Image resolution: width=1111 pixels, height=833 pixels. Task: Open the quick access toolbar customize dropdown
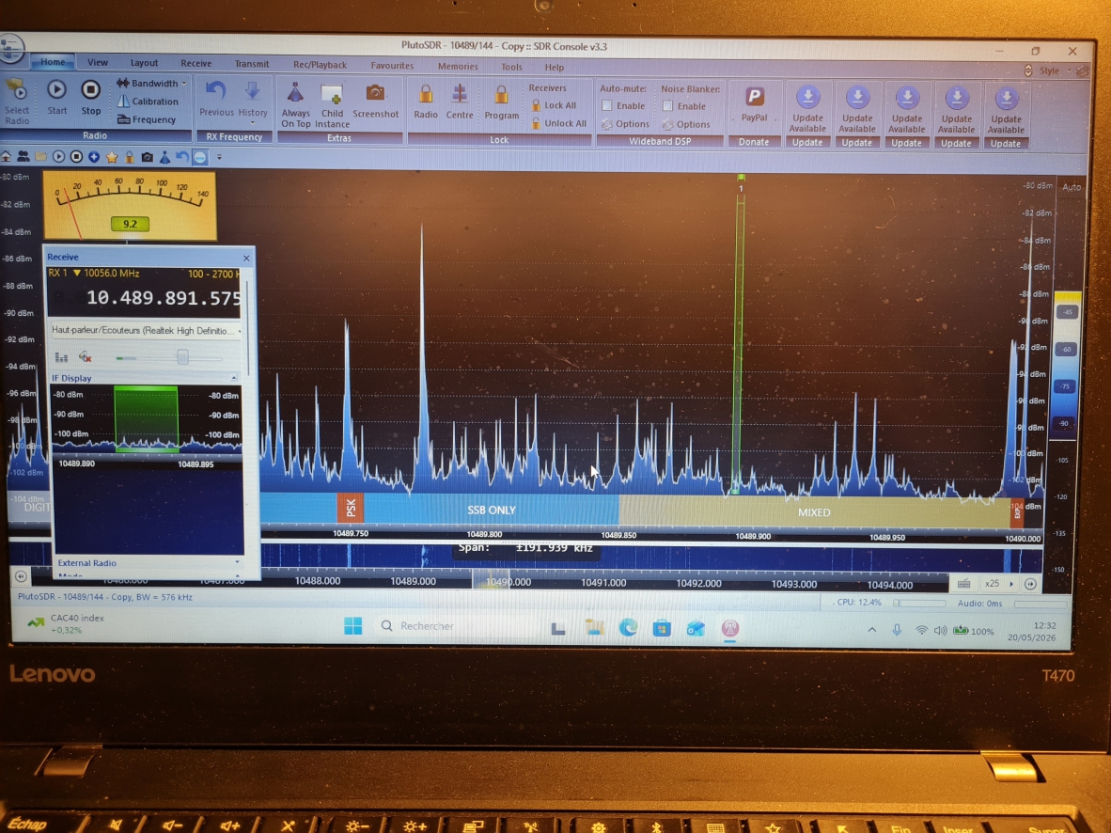(219, 157)
